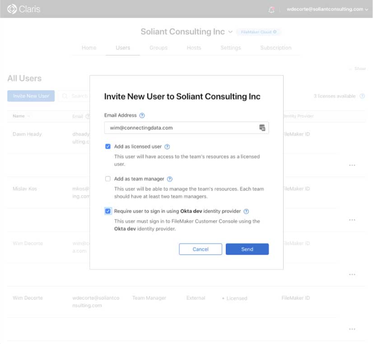Open the more options menu below Mislav Kos's row
Screen dimensions: 373x344
(x=352, y=220)
